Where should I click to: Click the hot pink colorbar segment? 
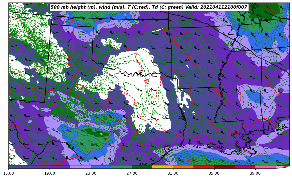click(265, 167)
